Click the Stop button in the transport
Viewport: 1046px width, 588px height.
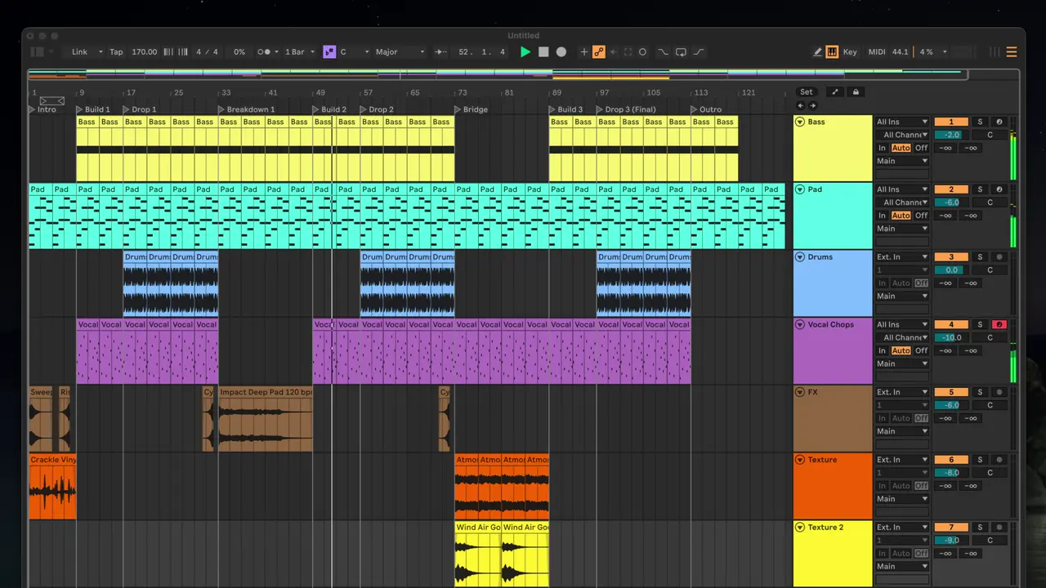click(x=543, y=52)
